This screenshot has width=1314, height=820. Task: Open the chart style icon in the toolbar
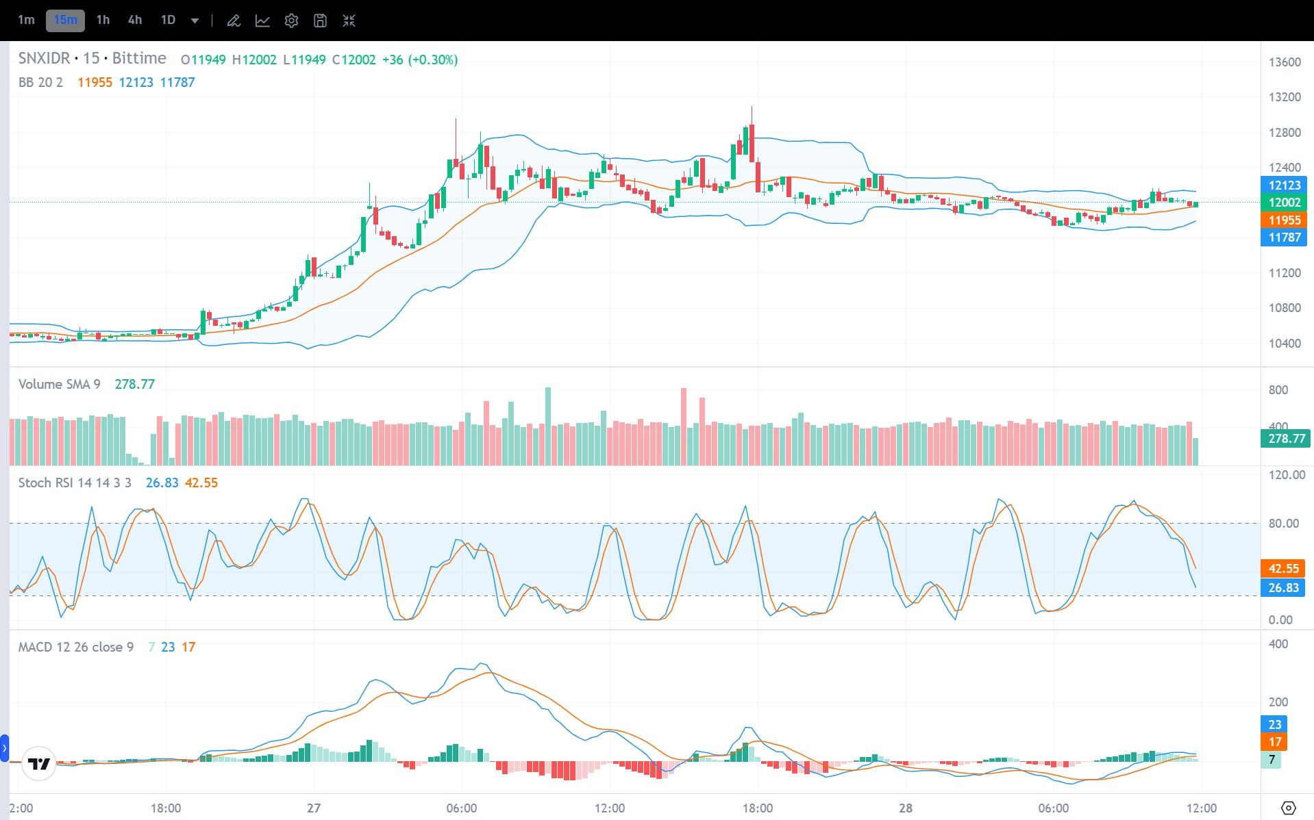click(x=262, y=20)
